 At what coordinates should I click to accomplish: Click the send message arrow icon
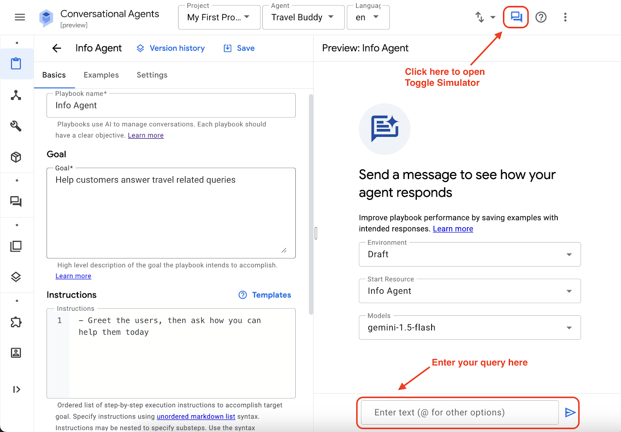(x=570, y=413)
